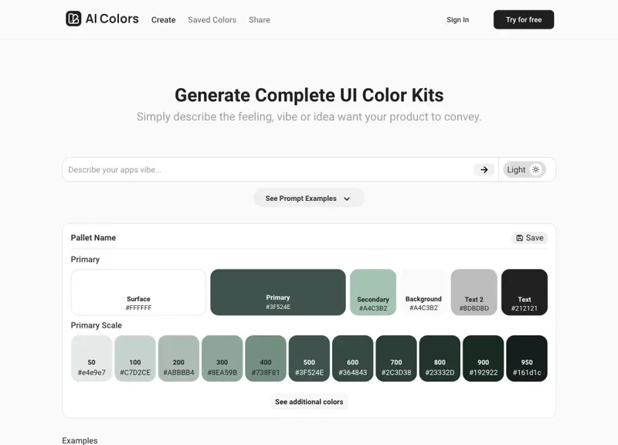
Task: Click the 300 scale swatch #8EA59B
Action: tap(222, 358)
